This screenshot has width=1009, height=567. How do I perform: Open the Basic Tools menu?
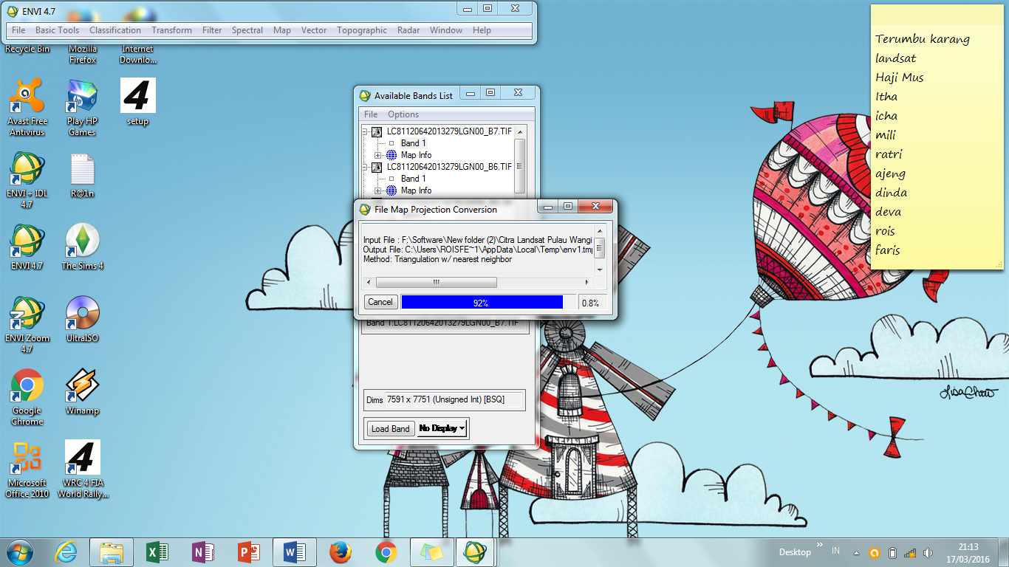point(58,30)
